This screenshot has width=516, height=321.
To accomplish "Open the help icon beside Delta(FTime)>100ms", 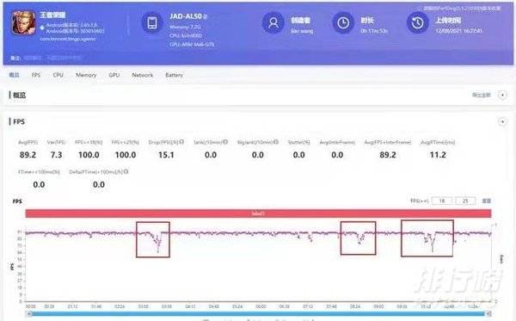I will coord(126,171).
